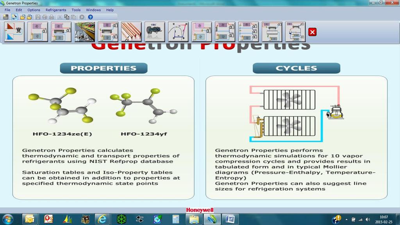Launch the copper pipe line sizing tool
This screenshot has width=400, height=225.
131,32
